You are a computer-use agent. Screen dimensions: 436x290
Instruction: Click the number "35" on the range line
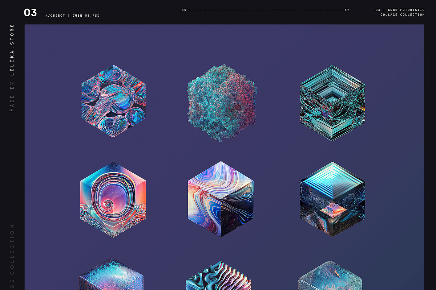[184, 10]
